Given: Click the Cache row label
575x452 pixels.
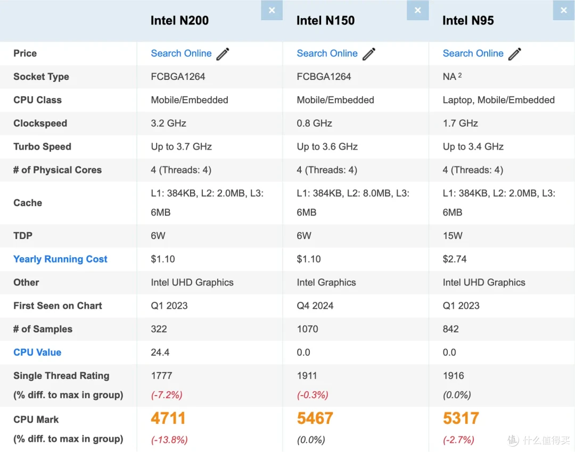Looking at the screenshot, I should (x=28, y=203).
